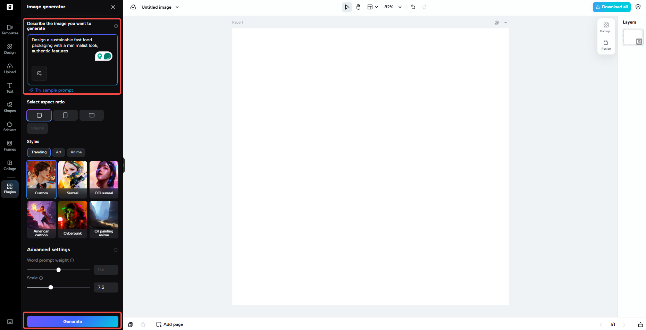Click the Generate button
Image resolution: width=646 pixels, height=330 pixels.
[73, 321]
